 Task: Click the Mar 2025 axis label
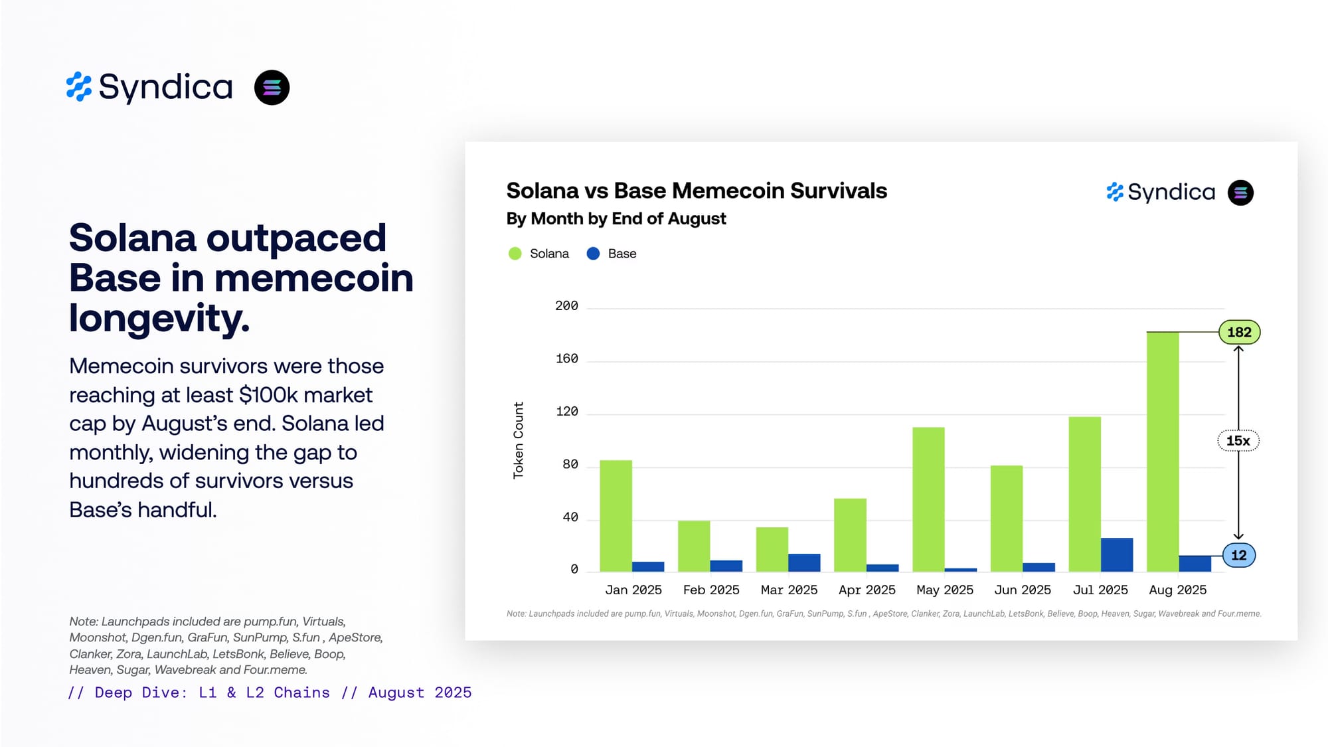(789, 590)
